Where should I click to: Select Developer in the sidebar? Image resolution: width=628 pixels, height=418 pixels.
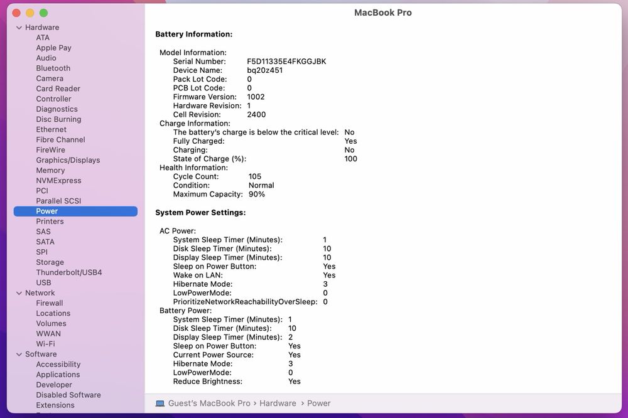tap(54, 385)
